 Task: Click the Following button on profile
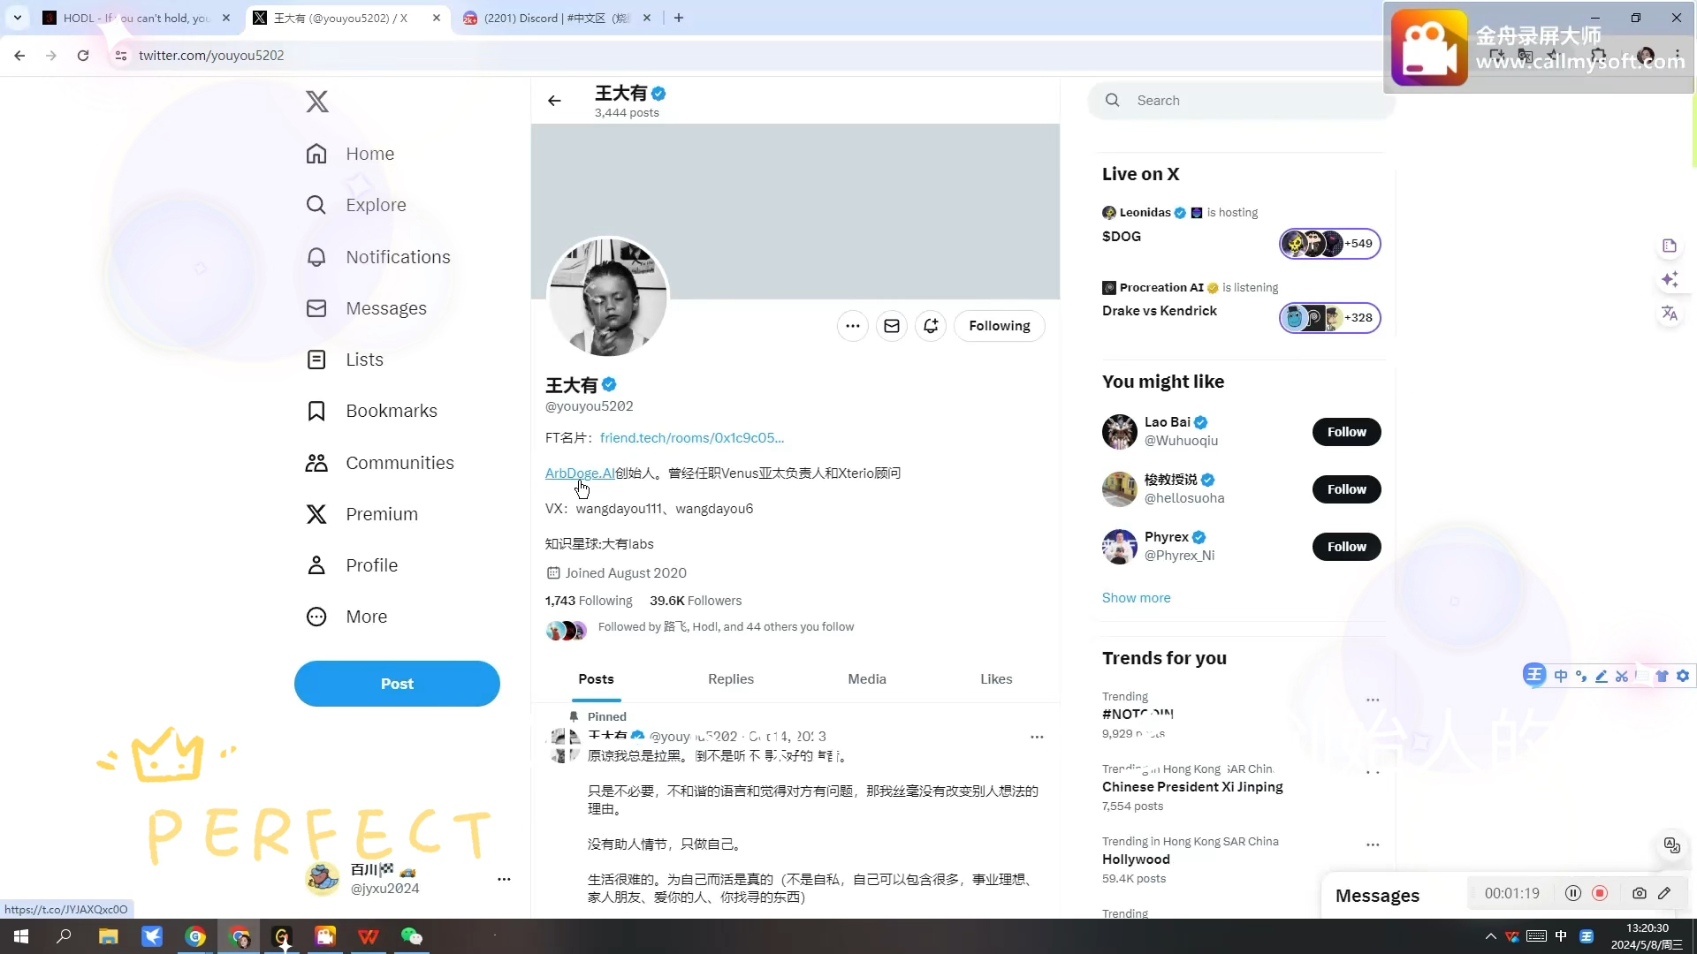1000,326
